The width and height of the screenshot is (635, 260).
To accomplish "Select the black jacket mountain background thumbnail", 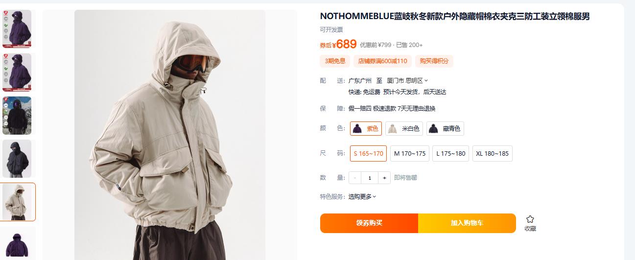I will click(17, 116).
